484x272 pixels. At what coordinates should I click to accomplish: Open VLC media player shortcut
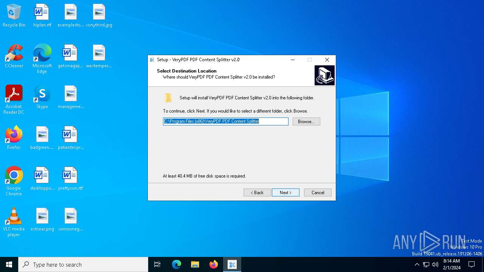(x=14, y=222)
